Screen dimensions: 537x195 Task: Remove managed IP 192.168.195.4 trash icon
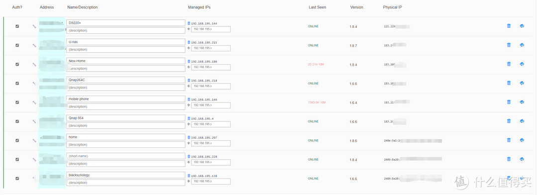[189, 118]
